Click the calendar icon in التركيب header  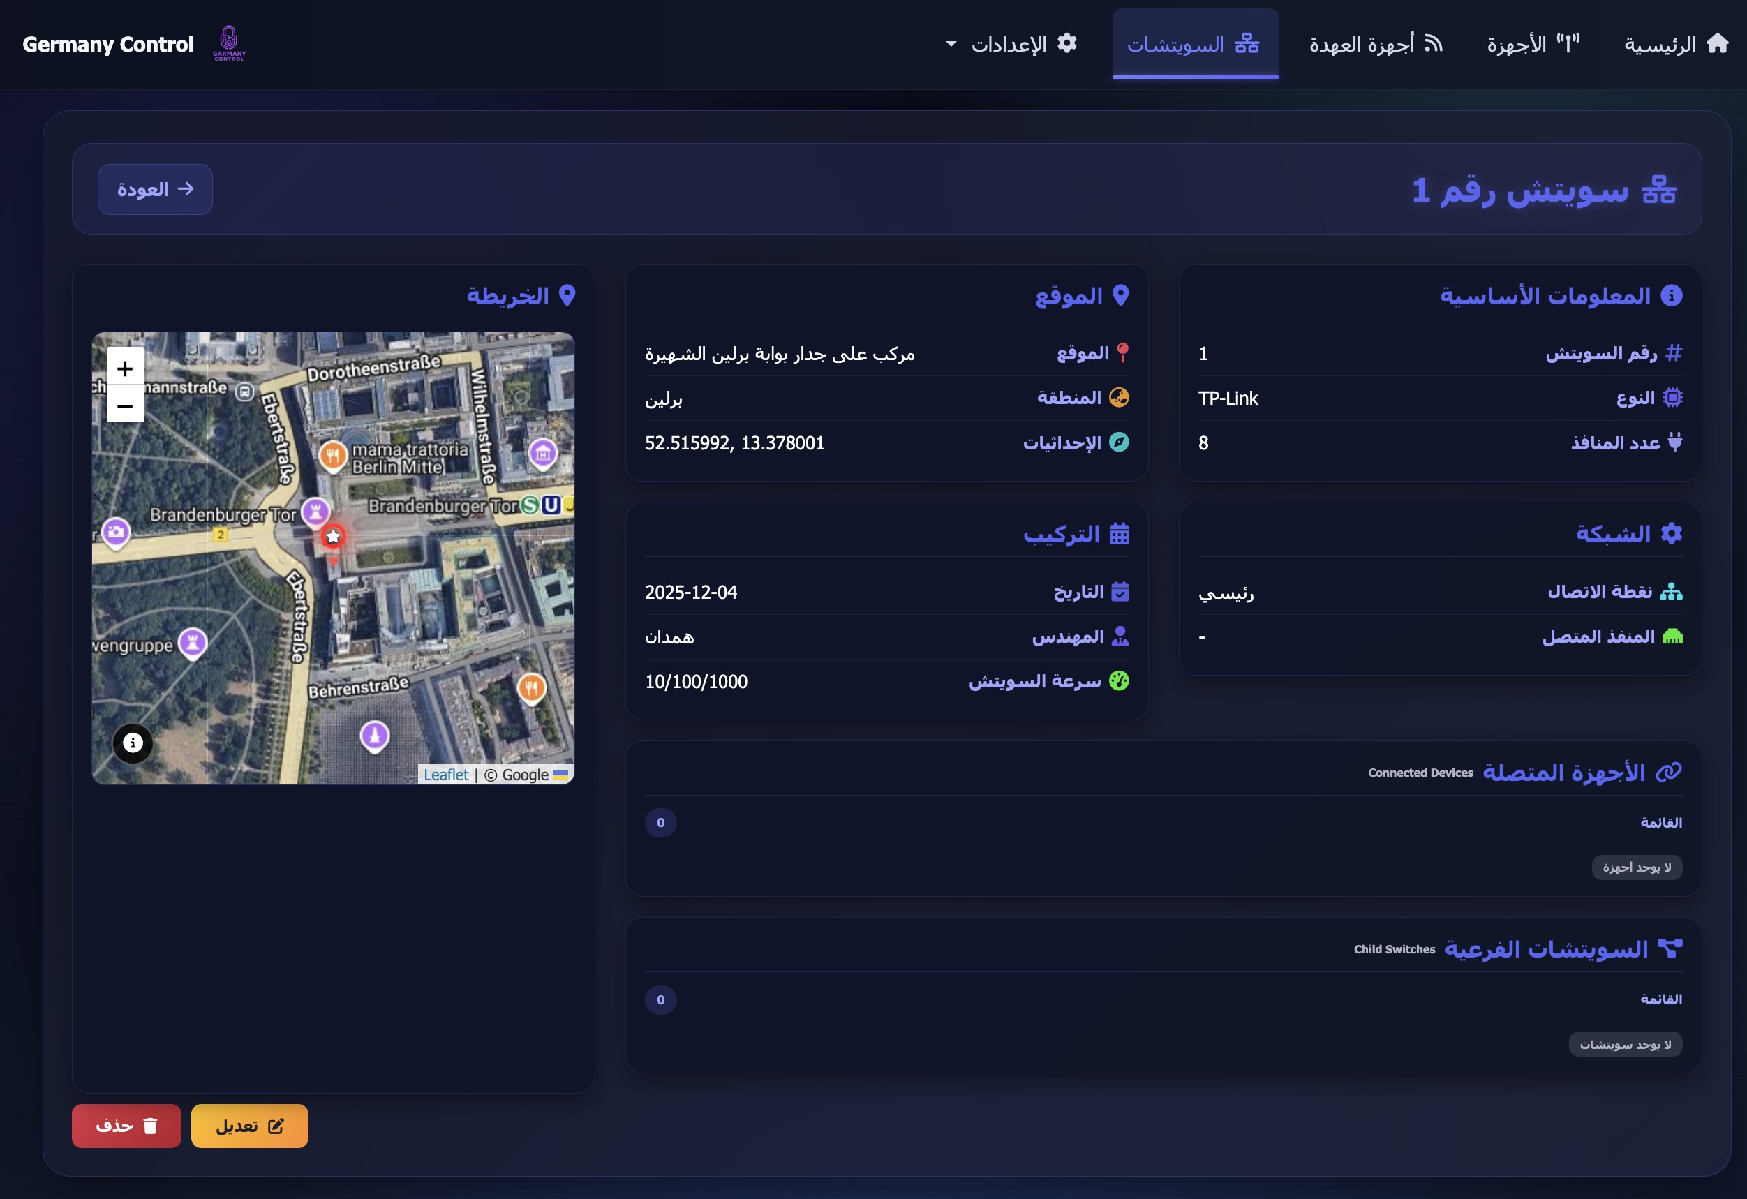pos(1119,534)
